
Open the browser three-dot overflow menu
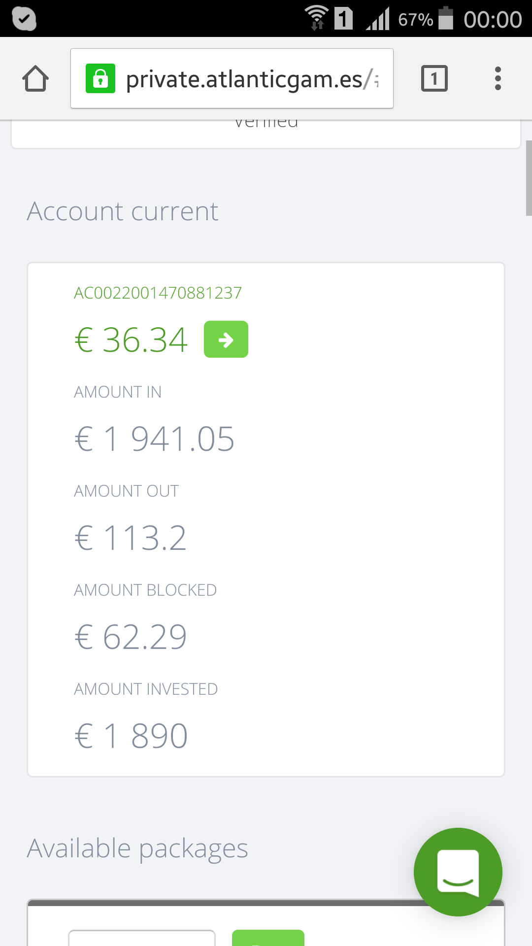click(x=498, y=79)
